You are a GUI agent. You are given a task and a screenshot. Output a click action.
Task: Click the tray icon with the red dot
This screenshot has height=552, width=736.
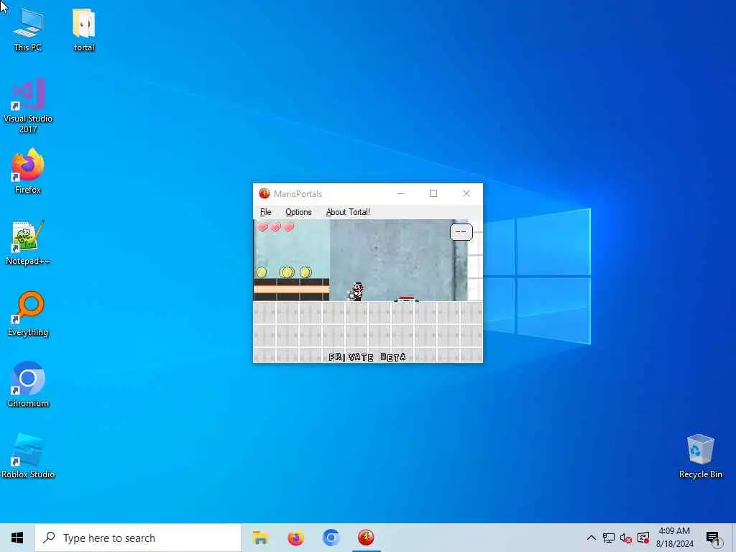(643, 538)
